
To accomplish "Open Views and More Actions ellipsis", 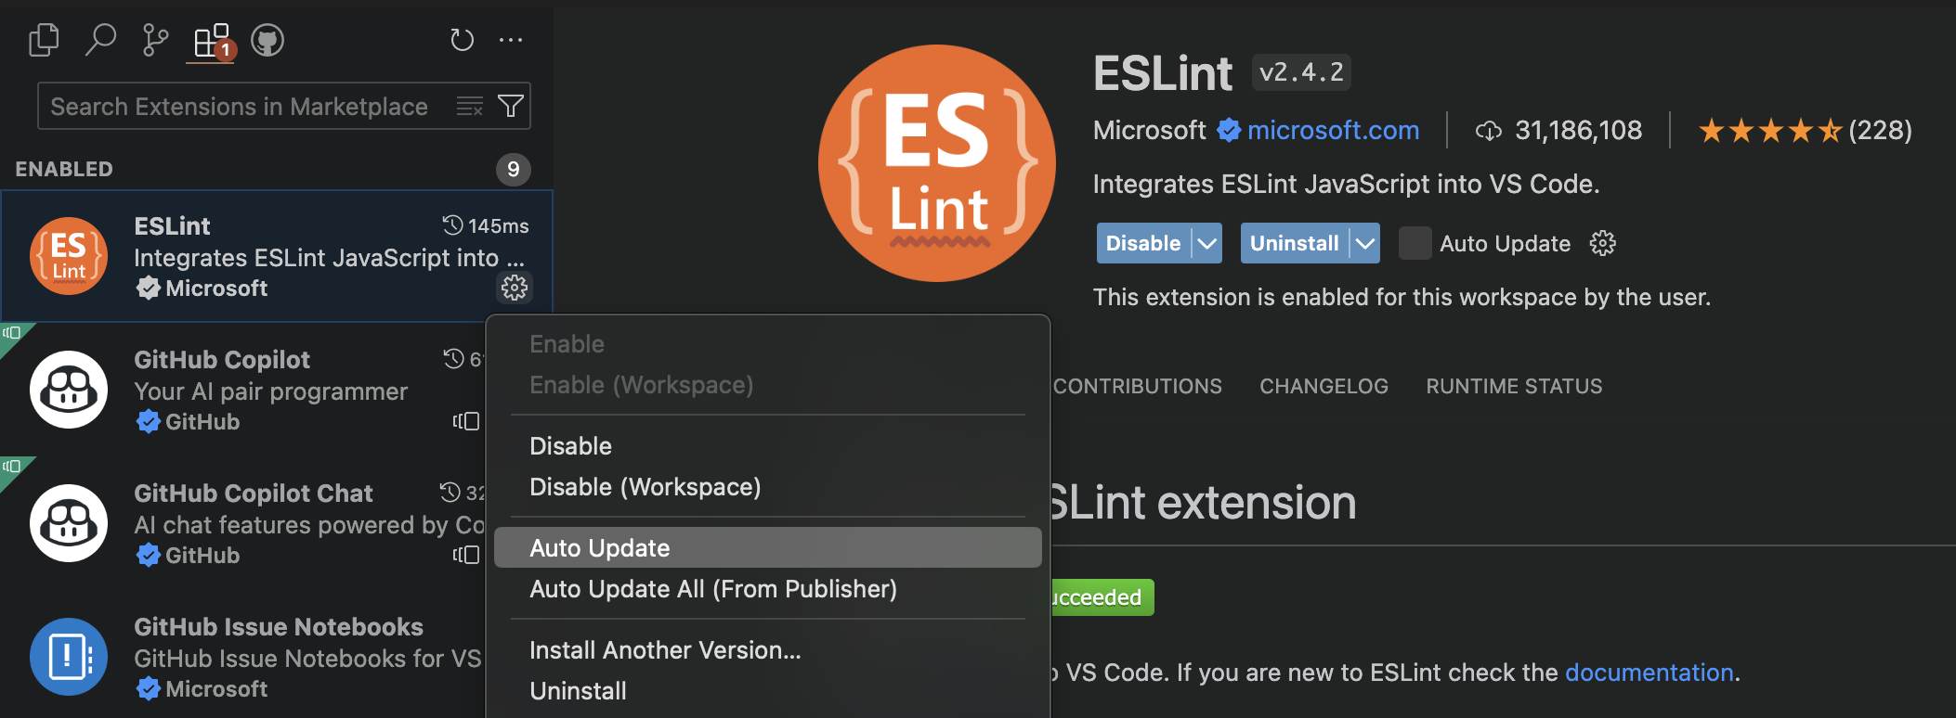I will [511, 41].
